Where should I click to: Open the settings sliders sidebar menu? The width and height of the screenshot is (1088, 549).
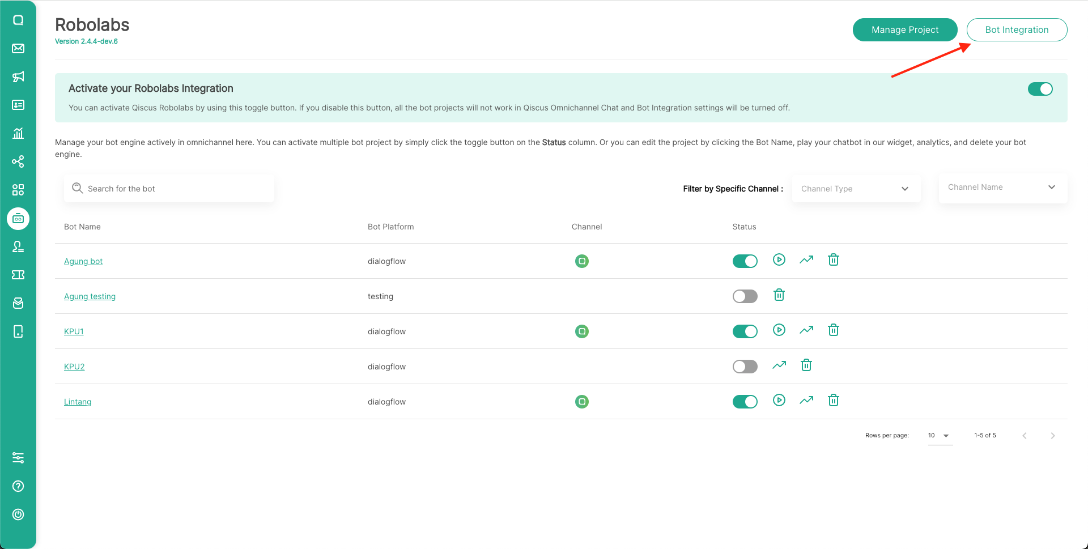[x=18, y=458]
